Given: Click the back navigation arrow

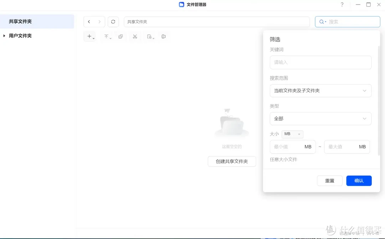Looking at the screenshot, I should pos(89,22).
